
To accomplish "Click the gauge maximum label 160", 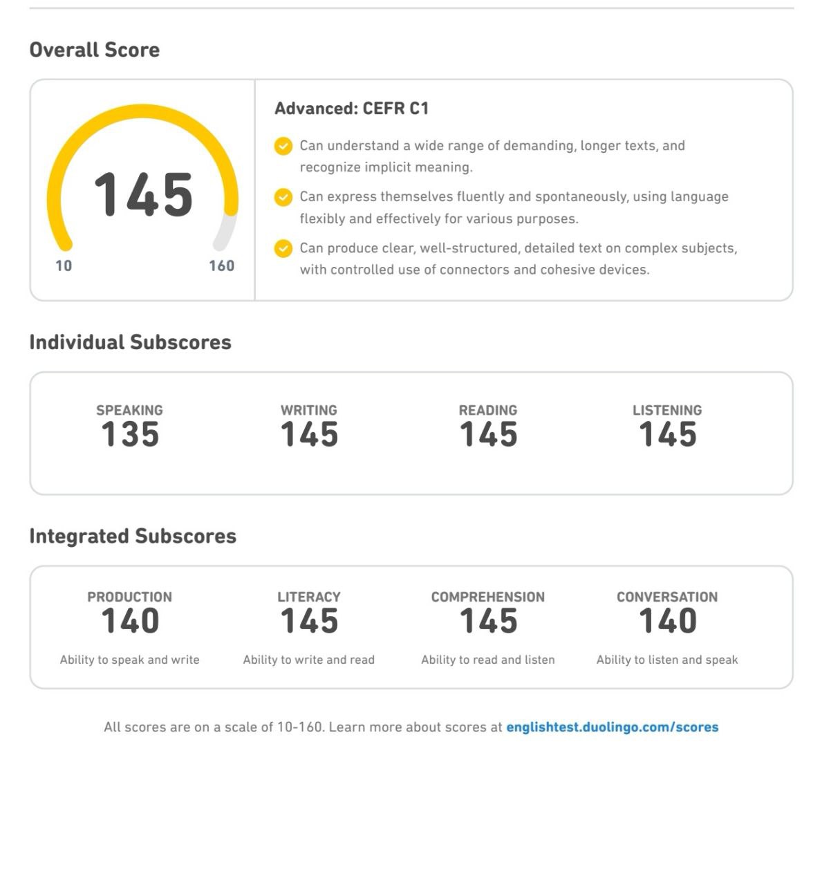I will pyautogui.click(x=222, y=265).
